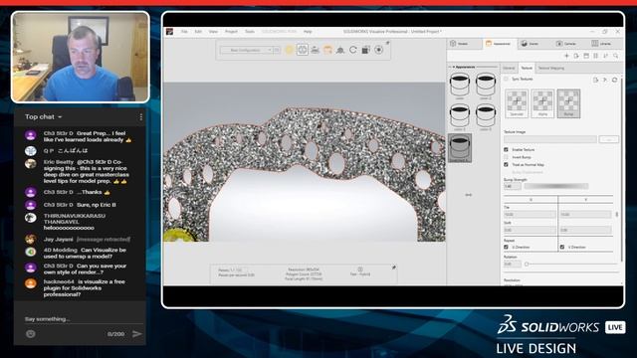637x358 pixels.
Task: Open the Base Configuration dropdown
Action: point(246,50)
